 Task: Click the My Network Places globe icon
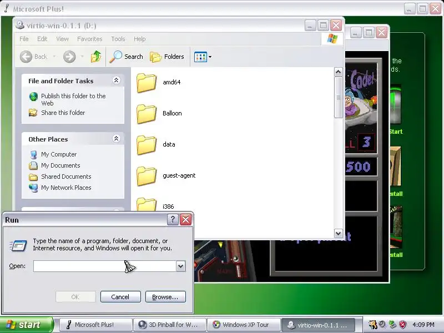click(33, 188)
